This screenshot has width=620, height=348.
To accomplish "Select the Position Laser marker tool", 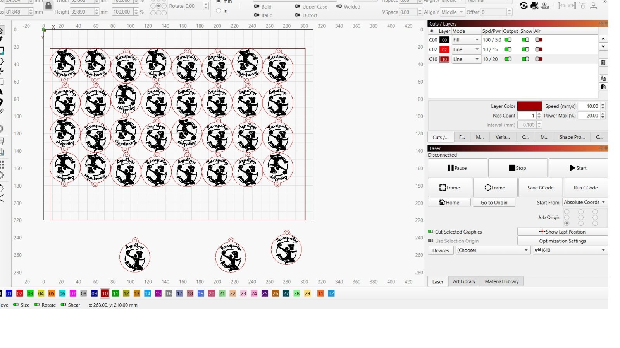I will (2, 102).
